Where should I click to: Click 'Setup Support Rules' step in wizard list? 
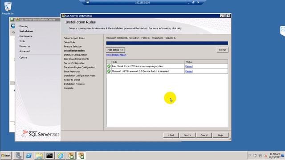[x=74, y=38]
